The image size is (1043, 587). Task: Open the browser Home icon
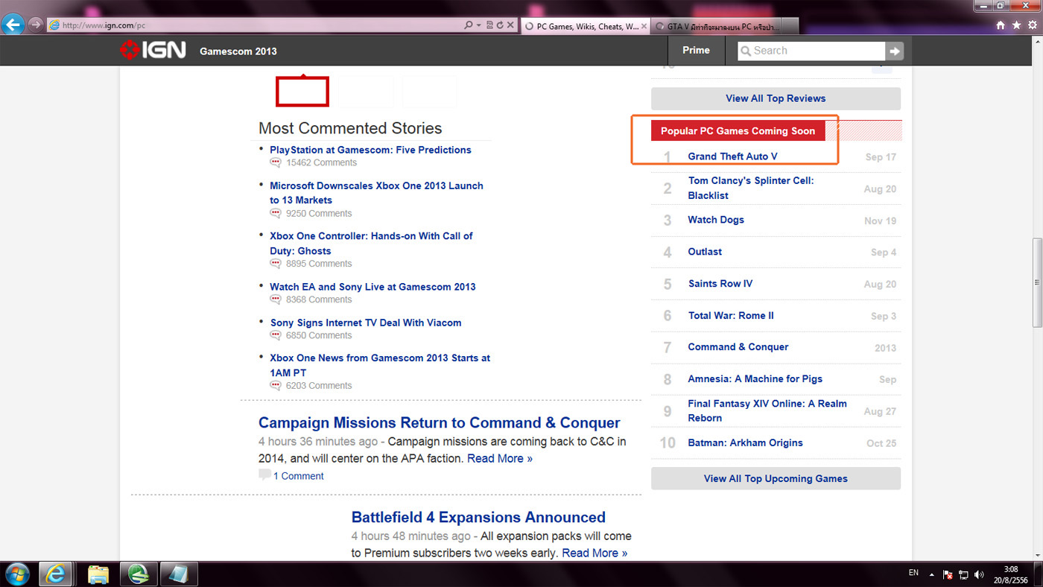[1001, 25]
